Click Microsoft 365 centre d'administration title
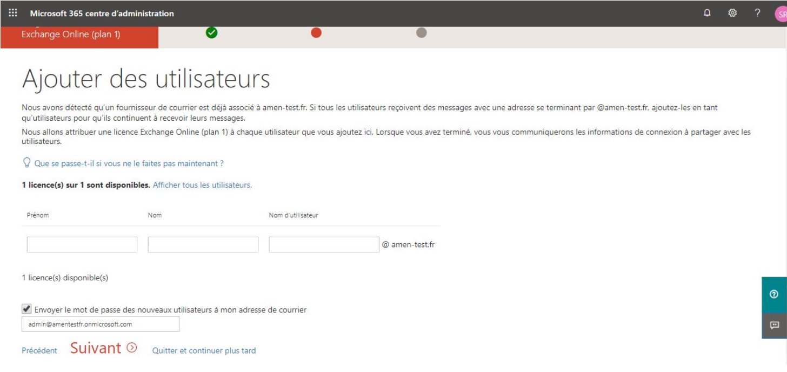The image size is (787, 372). (x=102, y=13)
